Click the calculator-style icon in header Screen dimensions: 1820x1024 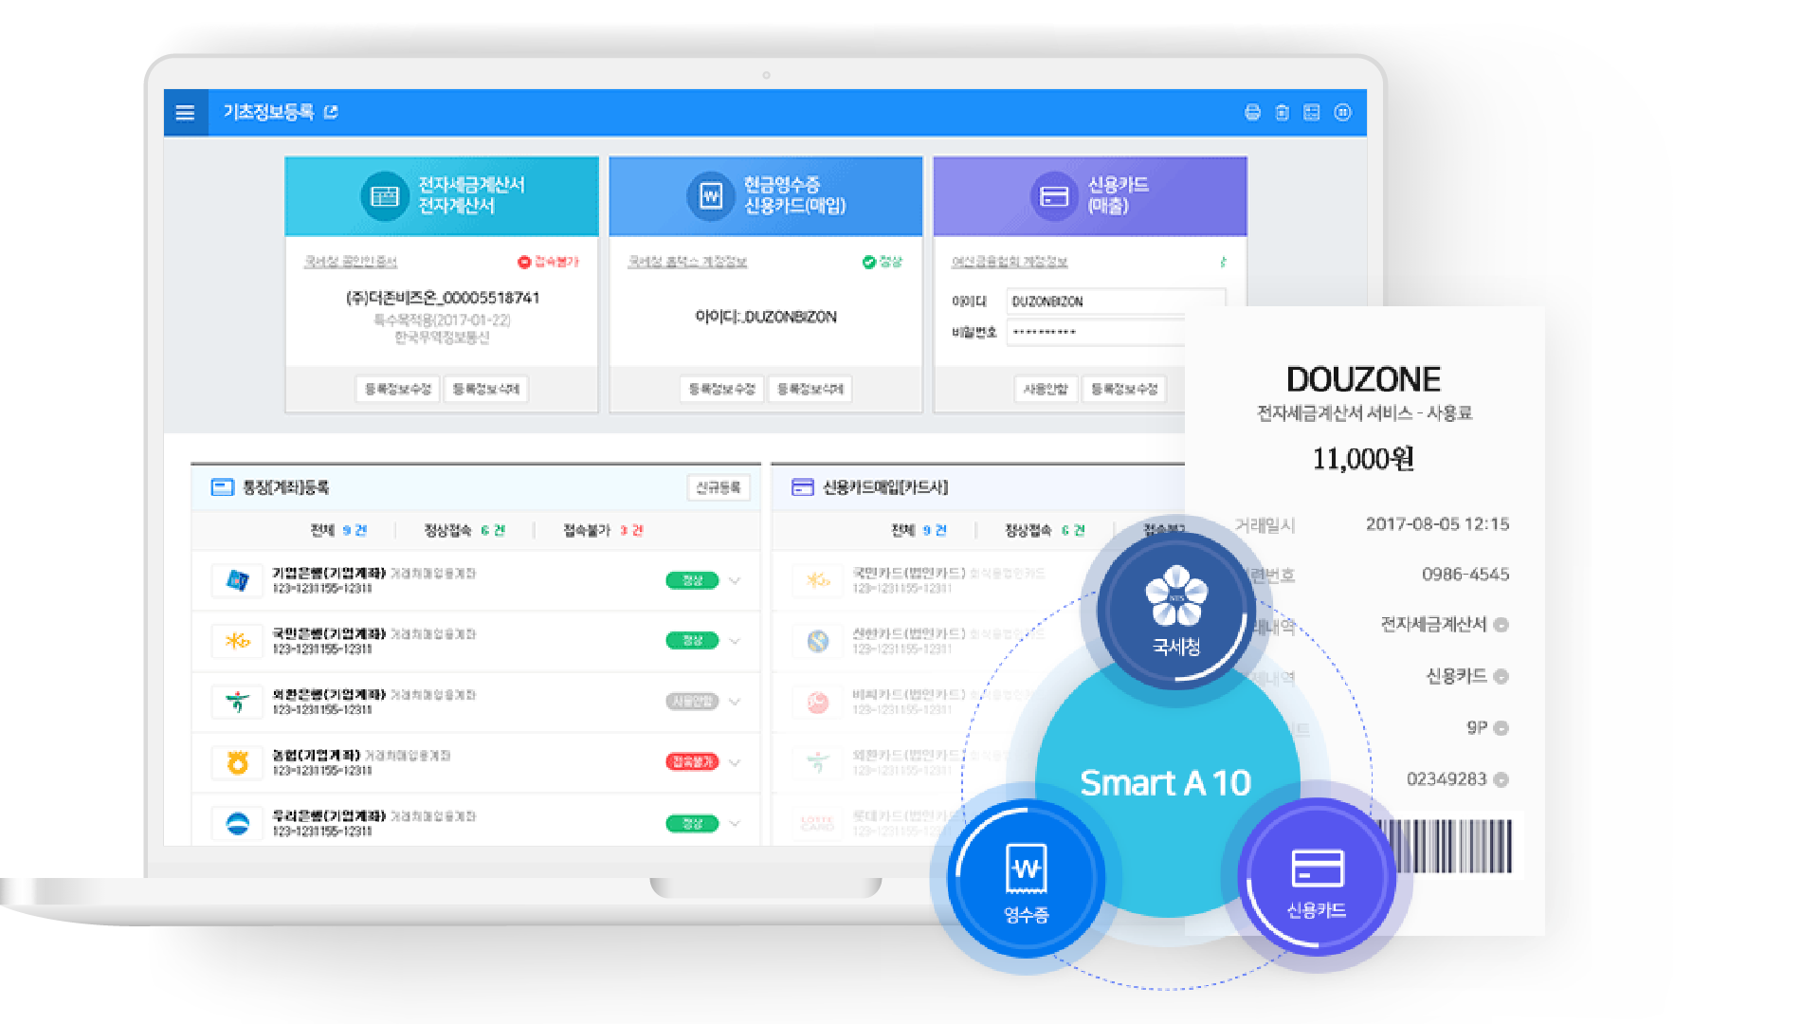pyautogui.click(x=1312, y=113)
